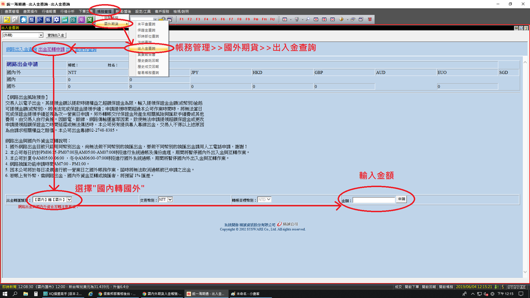Select the F5 function key button

click(x=215, y=20)
